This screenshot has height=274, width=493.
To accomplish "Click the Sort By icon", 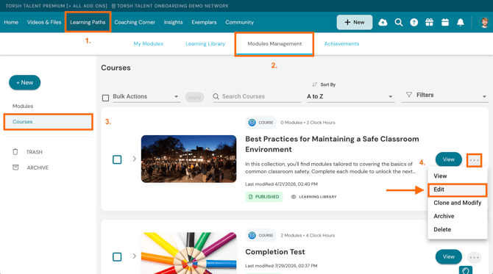I will [314, 84].
